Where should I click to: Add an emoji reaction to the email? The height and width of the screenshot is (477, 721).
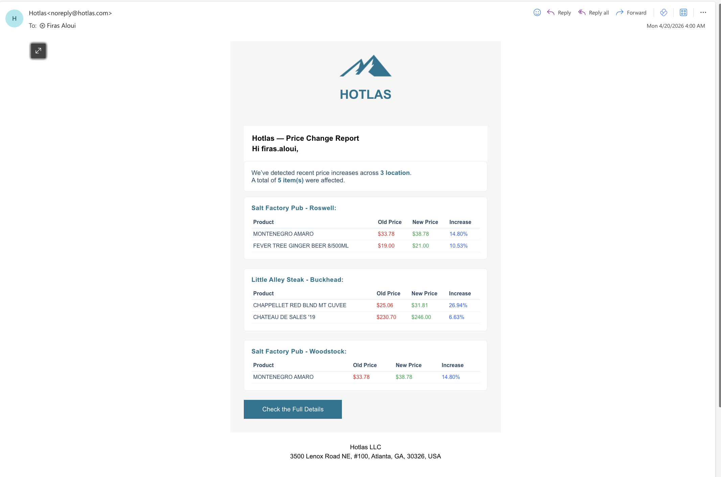click(x=537, y=12)
